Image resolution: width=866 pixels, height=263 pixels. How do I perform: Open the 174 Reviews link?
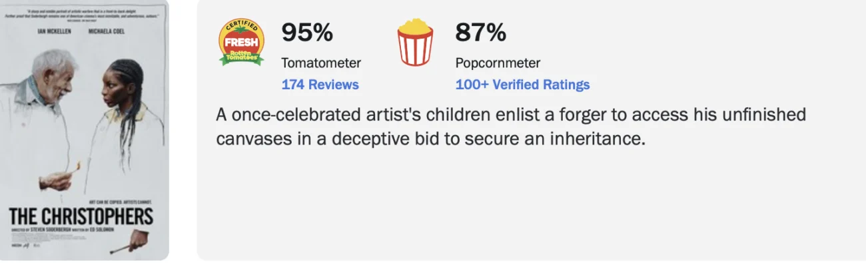pyautogui.click(x=320, y=85)
